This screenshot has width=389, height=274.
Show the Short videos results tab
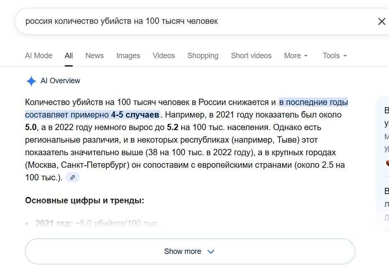click(x=251, y=56)
